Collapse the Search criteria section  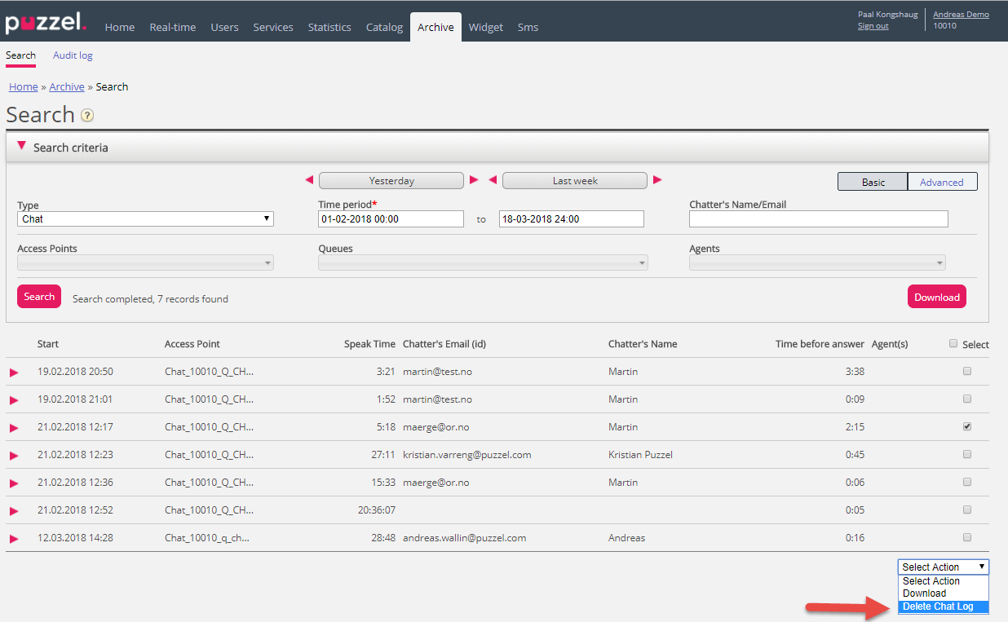click(x=21, y=147)
